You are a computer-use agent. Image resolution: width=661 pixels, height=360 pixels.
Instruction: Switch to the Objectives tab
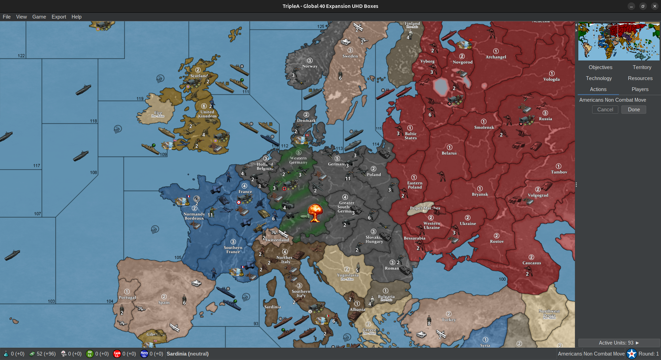click(600, 67)
